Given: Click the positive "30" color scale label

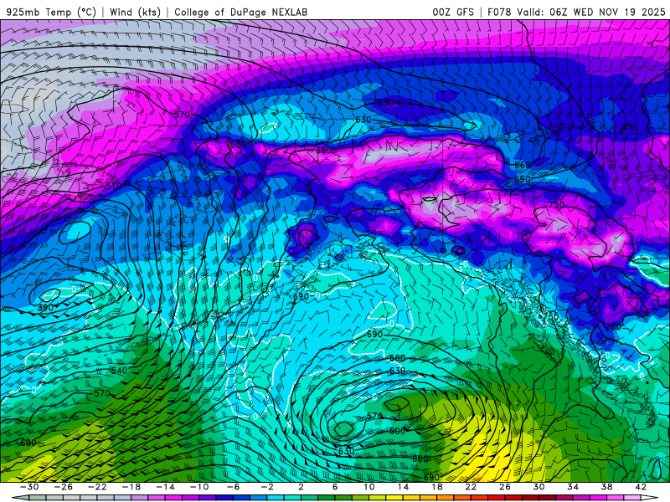Looking at the screenshot, I should tap(539, 487).
